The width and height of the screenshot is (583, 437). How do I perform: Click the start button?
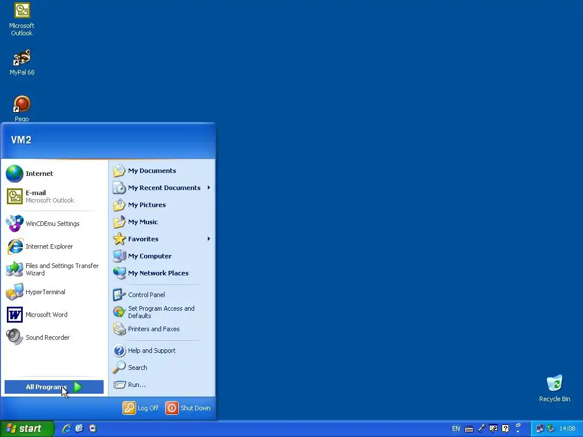pyautogui.click(x=27, y=428)
